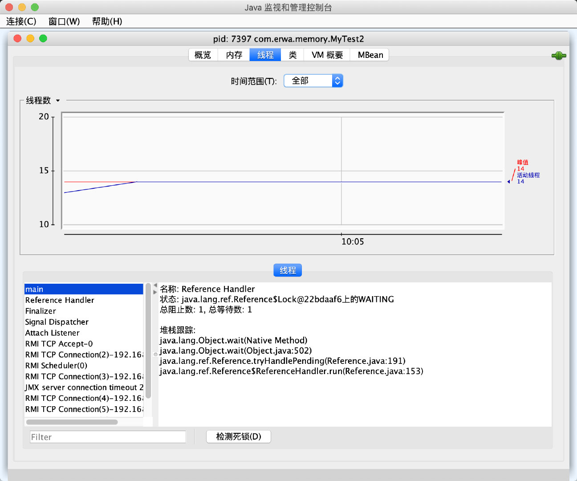Viewport: 577px width, 481px height.
Task: Click the 总阻止数 statistics line
Action: click(206, 310)
